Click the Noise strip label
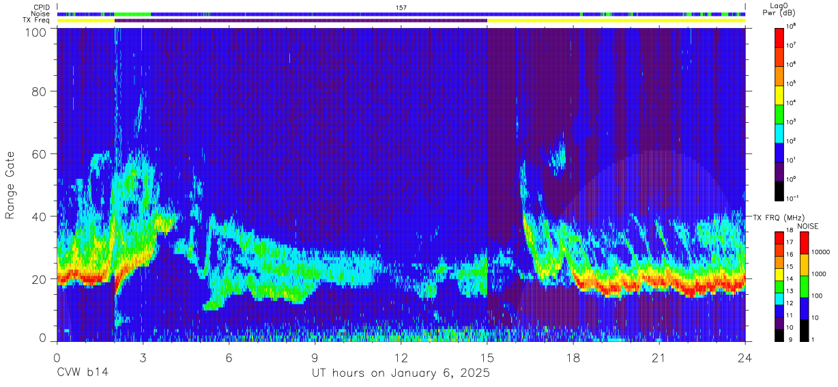Viewport: 838px width, 387px height. click(40, 14)
